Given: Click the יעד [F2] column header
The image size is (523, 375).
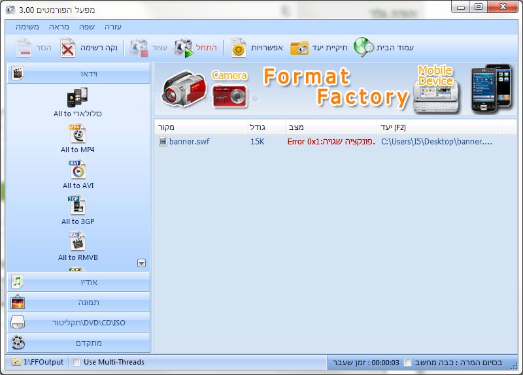Looking at the screenshot, I should [x=439, y=127].
